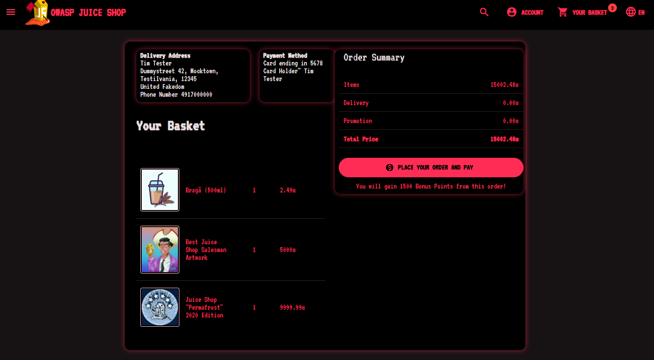Open the hamburger side menu
Screen dimensions: 654x360
(11, 12)
